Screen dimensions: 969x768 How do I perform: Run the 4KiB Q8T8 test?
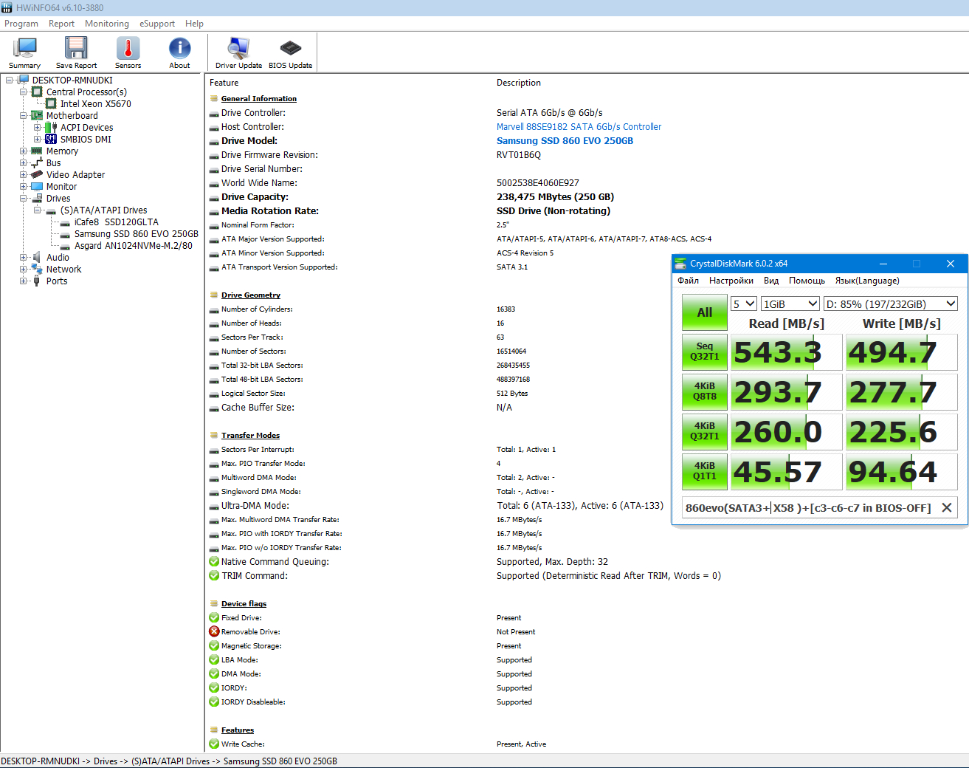[x=705, y=391]
